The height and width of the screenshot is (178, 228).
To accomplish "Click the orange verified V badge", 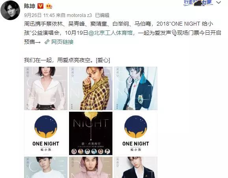I will (40, 6).
